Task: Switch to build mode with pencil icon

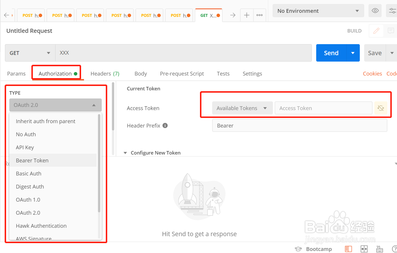Action: [x=376, y=31]
